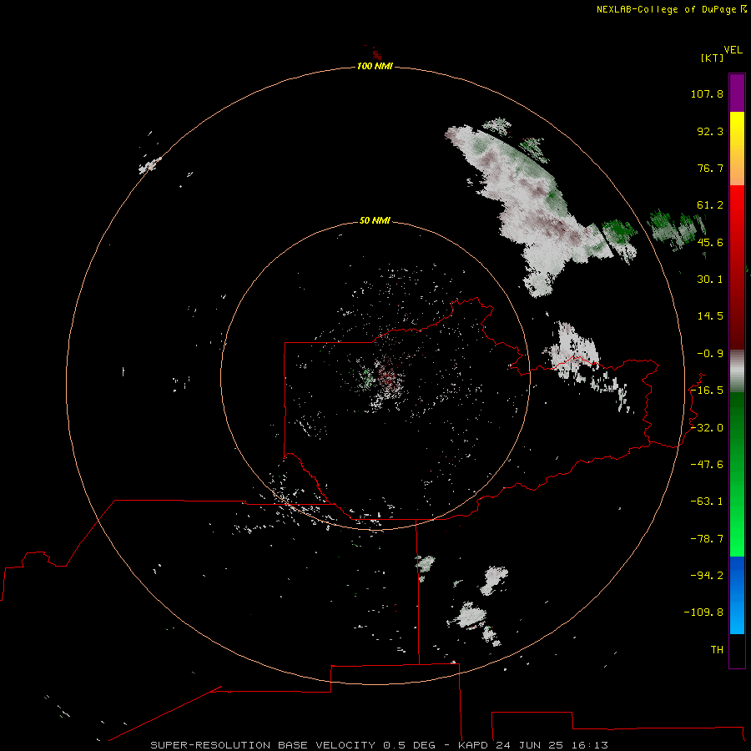Click the 45.6 legend value
751x751 pixels.
(710, 242)
